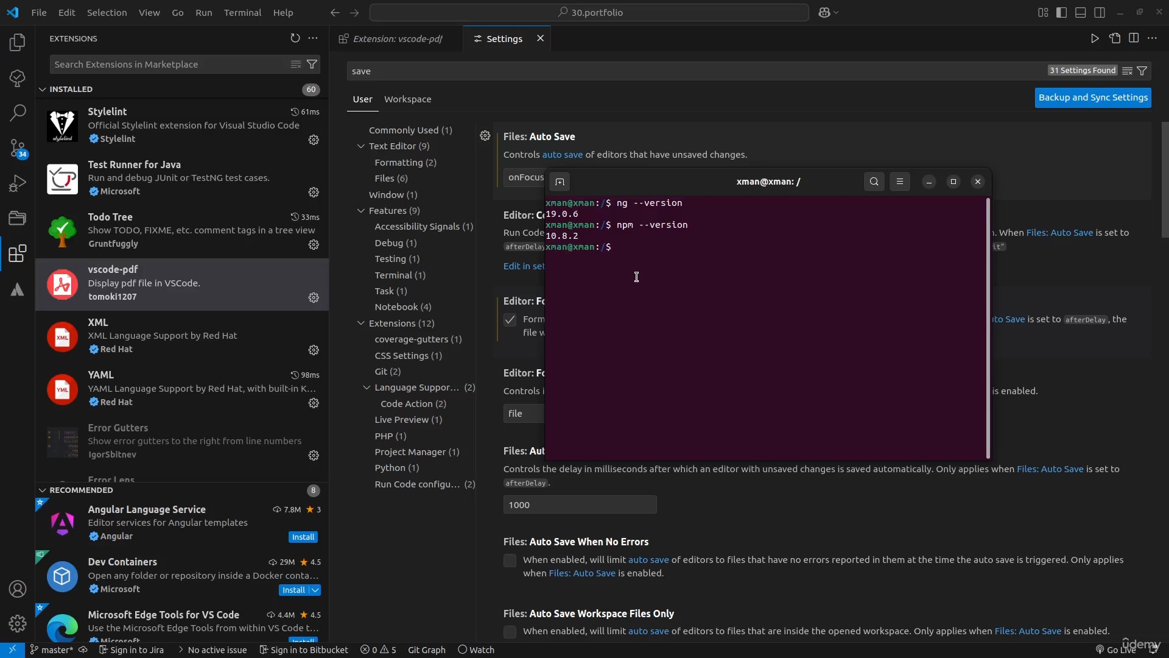Go back with navigation arrow
This screenshot has width=1169, height=658.
coord(335,12)
